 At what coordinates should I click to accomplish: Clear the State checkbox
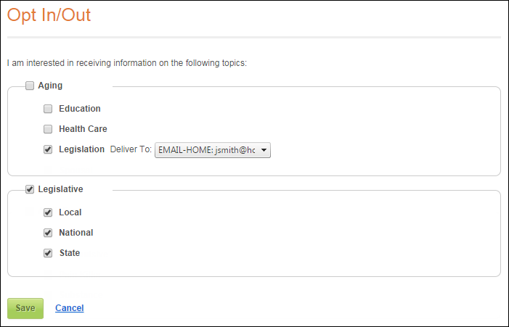(x=48, y=253)
